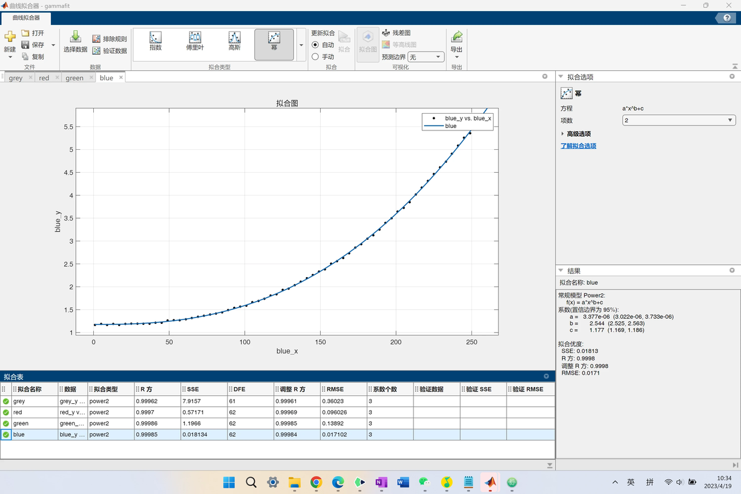The height and width of the screenshot is (494, 741).
Task: Open MATLAB from the Windows taskbar
Action: click(490, 482)
